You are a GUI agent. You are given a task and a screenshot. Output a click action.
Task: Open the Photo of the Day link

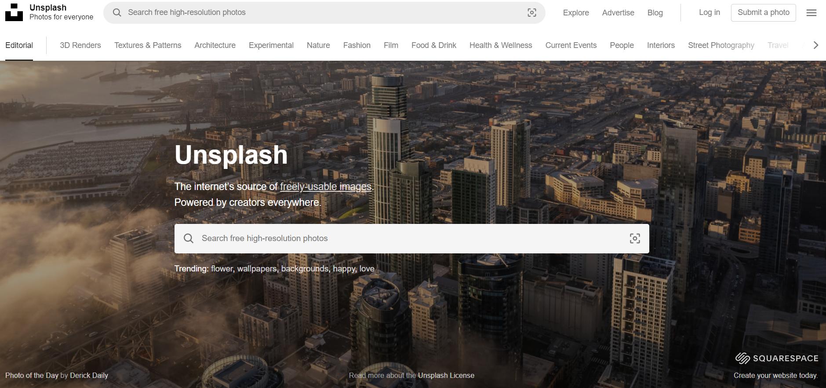32,375
